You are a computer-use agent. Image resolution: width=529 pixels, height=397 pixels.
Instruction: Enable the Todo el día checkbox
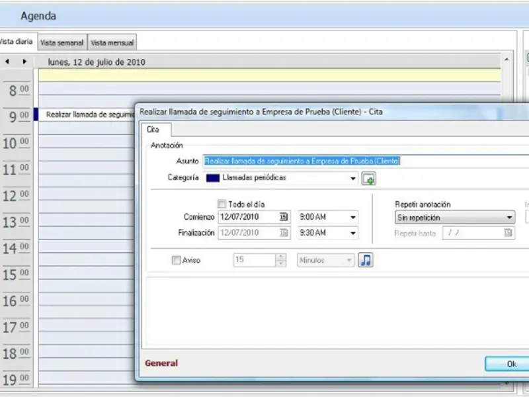[x=222, y=204]
